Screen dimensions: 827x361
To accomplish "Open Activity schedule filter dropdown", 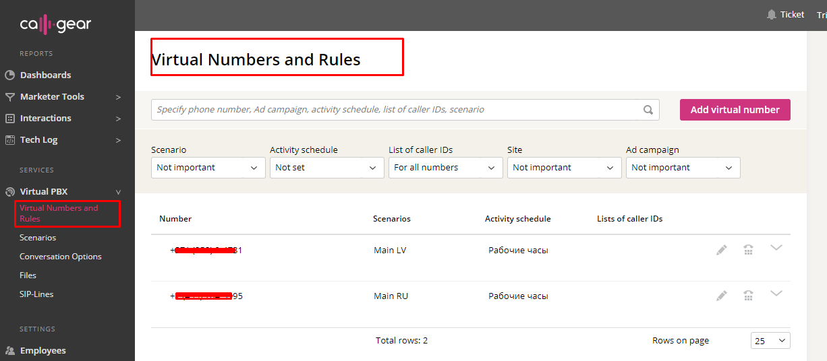I will (326, 168).
